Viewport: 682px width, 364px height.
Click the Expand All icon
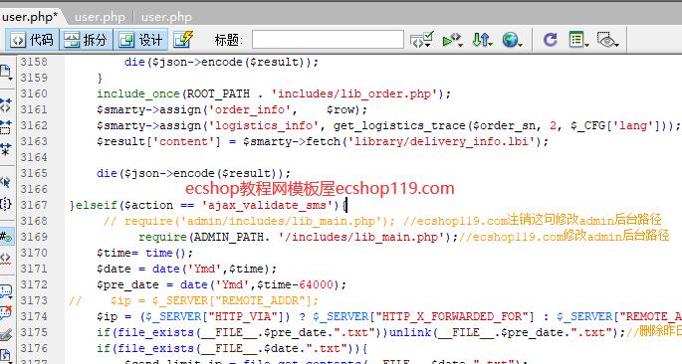point(6,150)
